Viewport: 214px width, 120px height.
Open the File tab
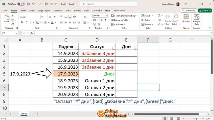coord(5,10)
